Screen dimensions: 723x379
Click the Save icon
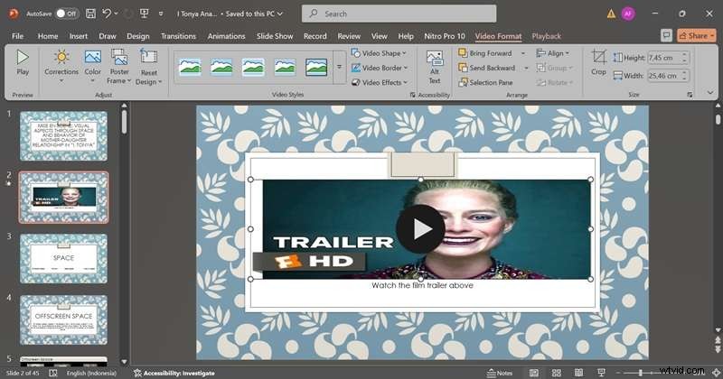pos(91,14)
